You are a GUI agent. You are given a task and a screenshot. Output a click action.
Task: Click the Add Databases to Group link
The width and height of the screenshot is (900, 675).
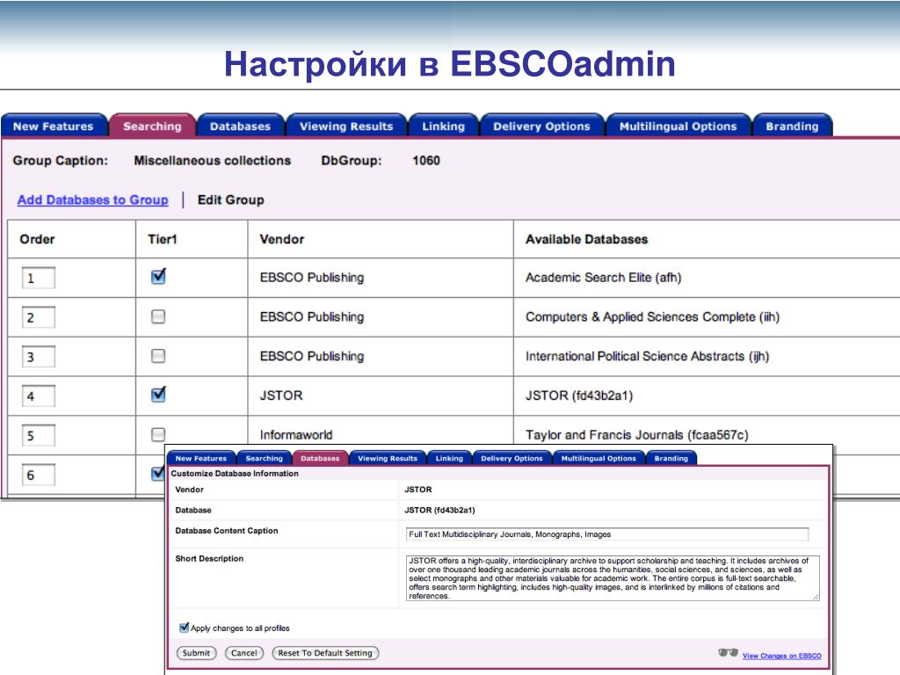92,200
